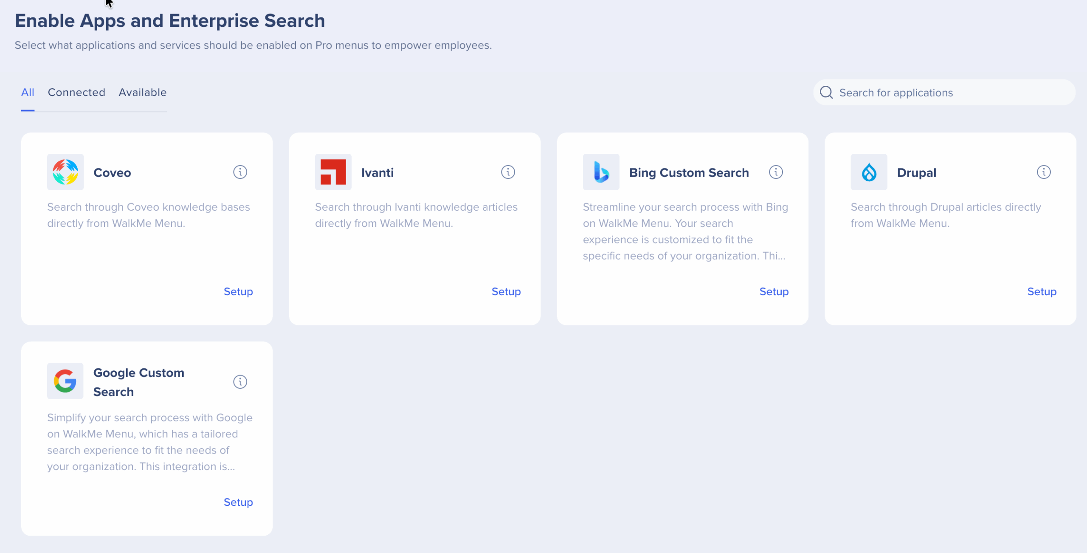Click the magnifier icon in search box
This screenshot has height=553, width=1087.
tap(826, 93)
